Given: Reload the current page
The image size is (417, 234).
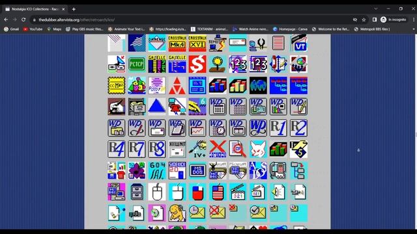Looking at the screenshot, I should 23,19.
